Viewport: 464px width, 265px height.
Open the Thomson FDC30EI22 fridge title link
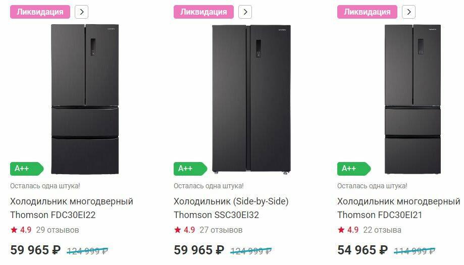tap(71, 208)
